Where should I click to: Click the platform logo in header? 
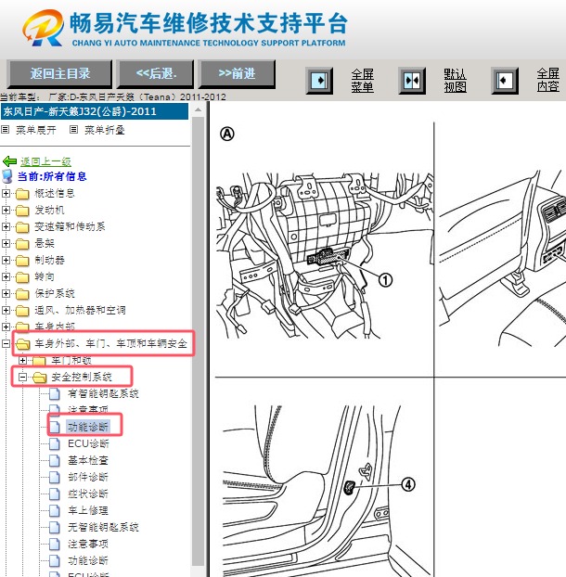pos(43,28)
